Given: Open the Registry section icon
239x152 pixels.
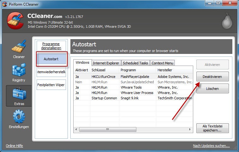Looking at the screenshot, I should point(19,71).
